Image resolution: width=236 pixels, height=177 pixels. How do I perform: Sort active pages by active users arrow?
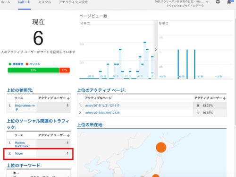[x=224, y=98]
